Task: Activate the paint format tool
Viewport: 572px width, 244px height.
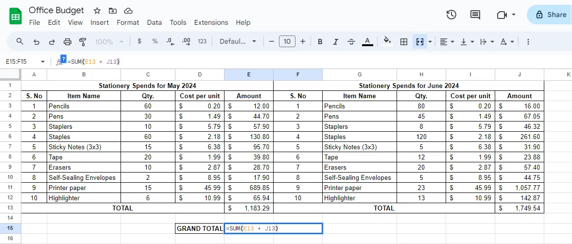Action: [83, 42]
